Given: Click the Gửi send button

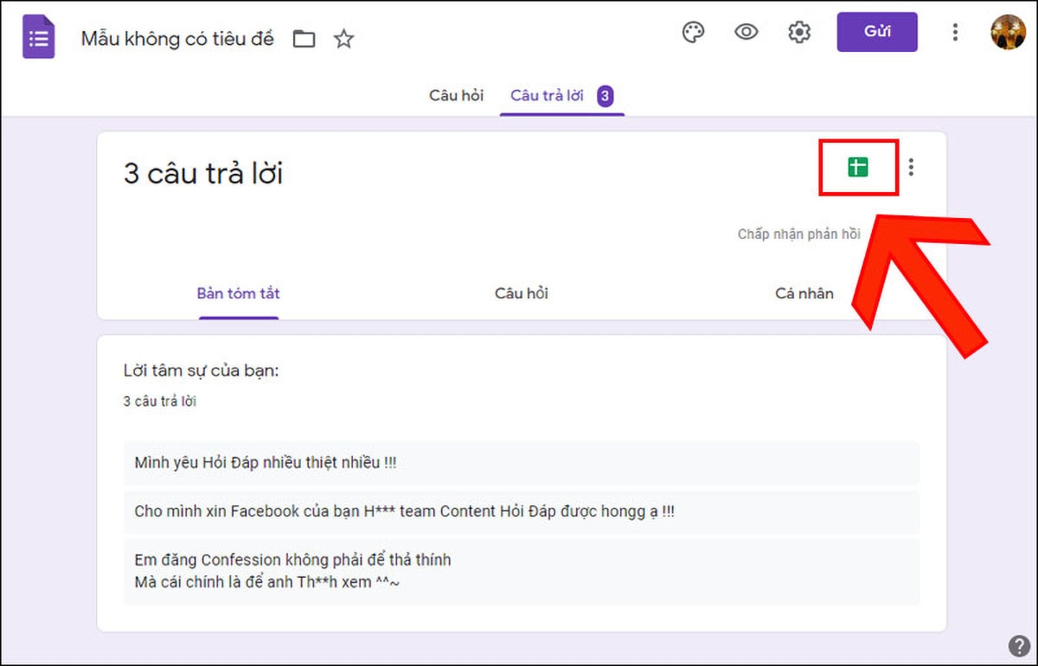Looking at the screenshot, I should pyautogui.click(x=877, y=31).
